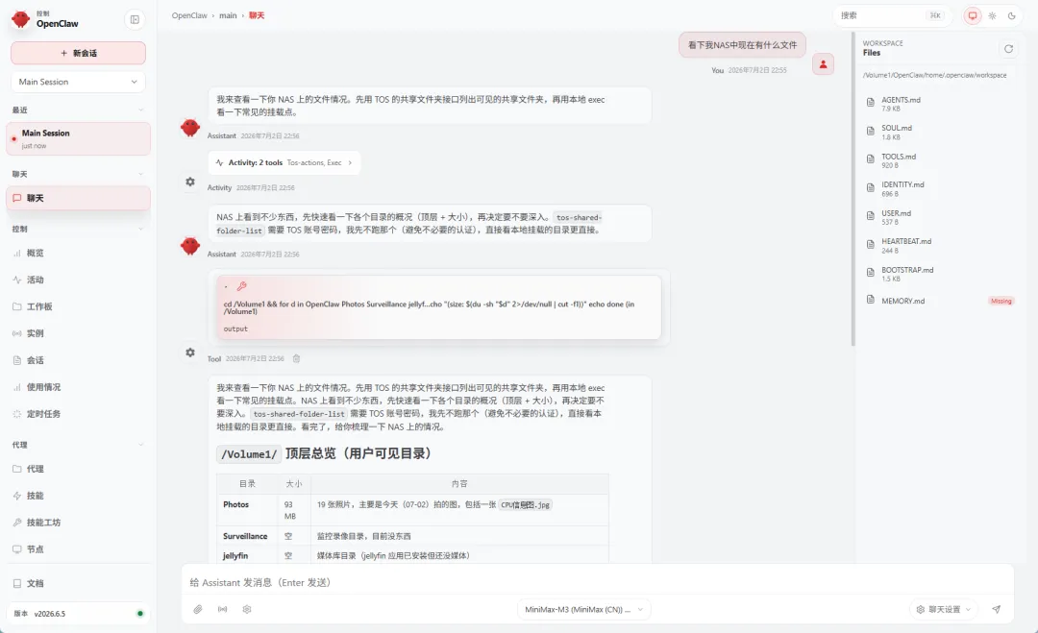
Task: Click the wrench tool icon in command card
Action: pyautogui.click(x=241, y=286)
